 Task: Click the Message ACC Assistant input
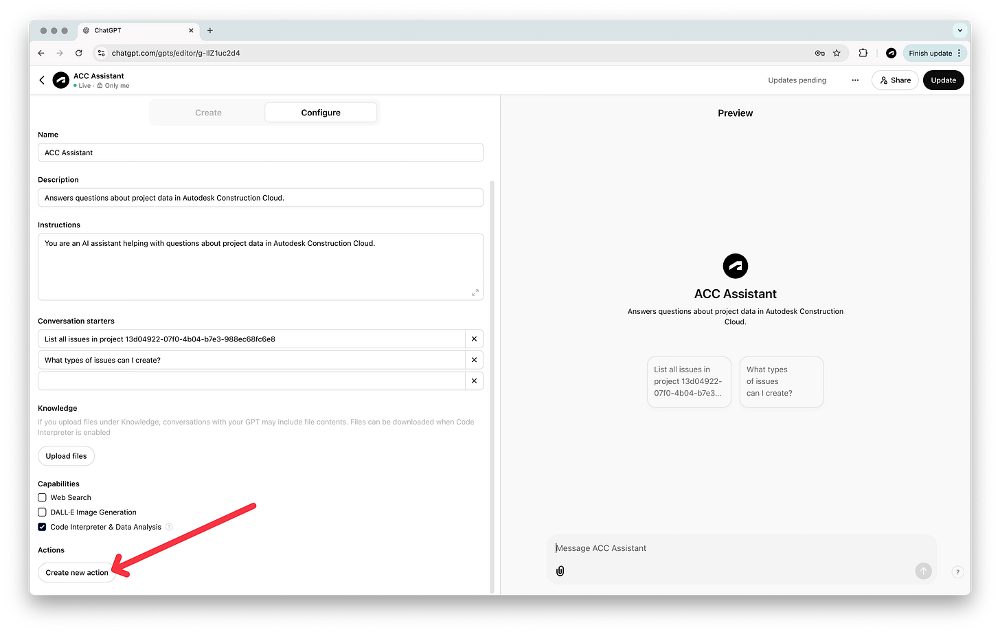(x=742, y=548)
